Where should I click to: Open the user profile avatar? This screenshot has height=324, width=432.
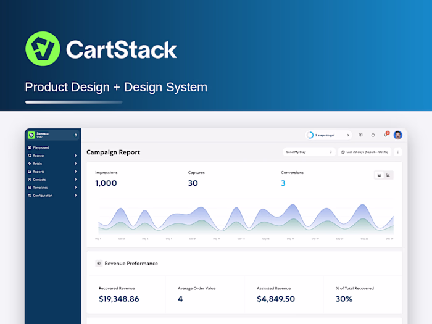pos(398,135)
